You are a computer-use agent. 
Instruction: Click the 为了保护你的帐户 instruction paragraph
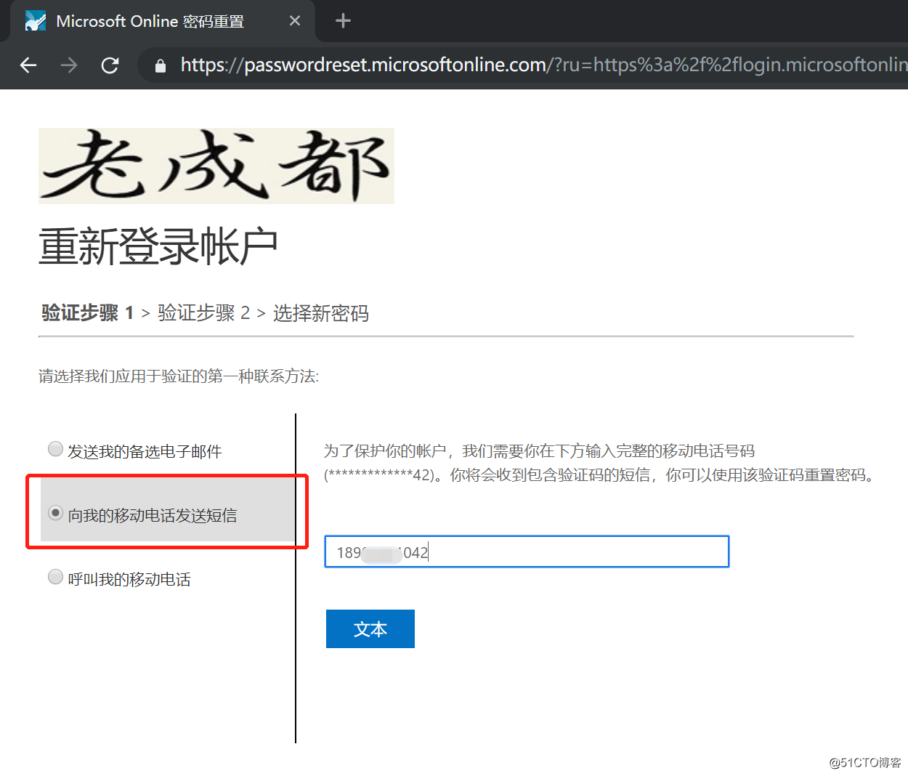click(x=599, y=463)
